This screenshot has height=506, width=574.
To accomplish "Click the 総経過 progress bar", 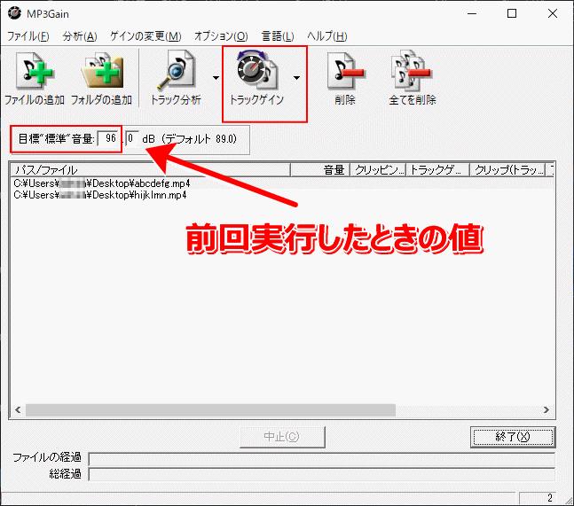I will point(322,474).
